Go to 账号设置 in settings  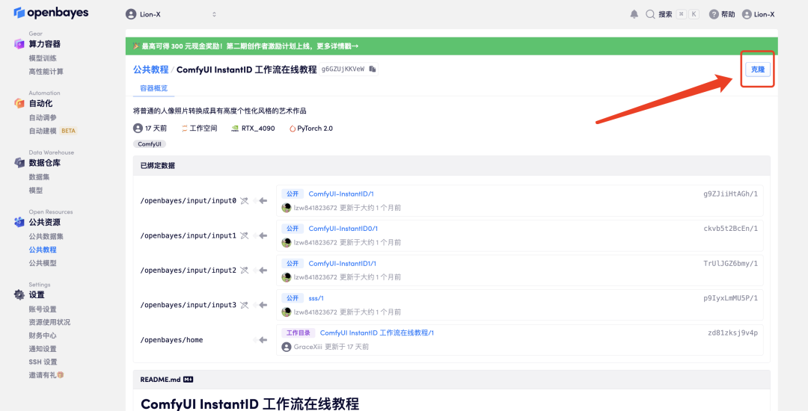(x=43, y=309)
